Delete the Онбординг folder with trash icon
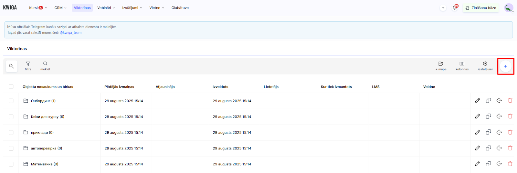Viewport: 517px width, 173px height. click(510, 100)
